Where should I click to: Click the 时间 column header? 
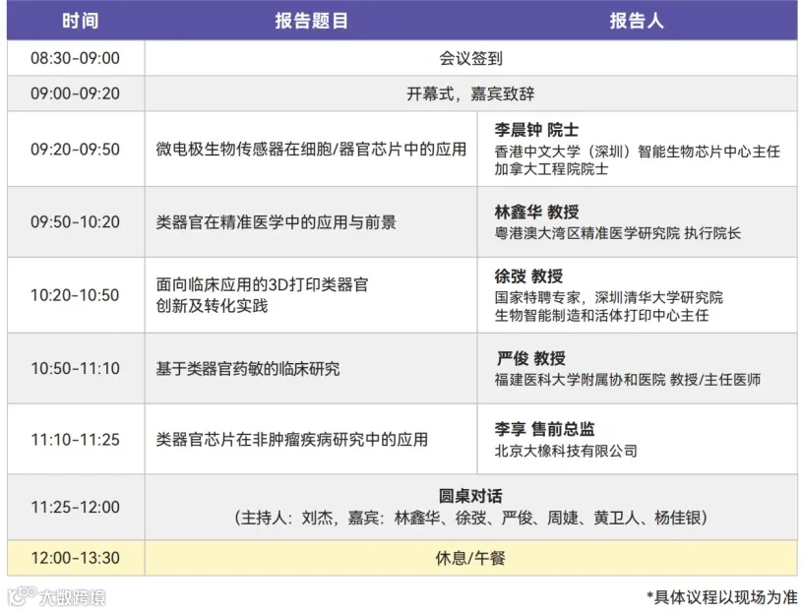(81, 21)
